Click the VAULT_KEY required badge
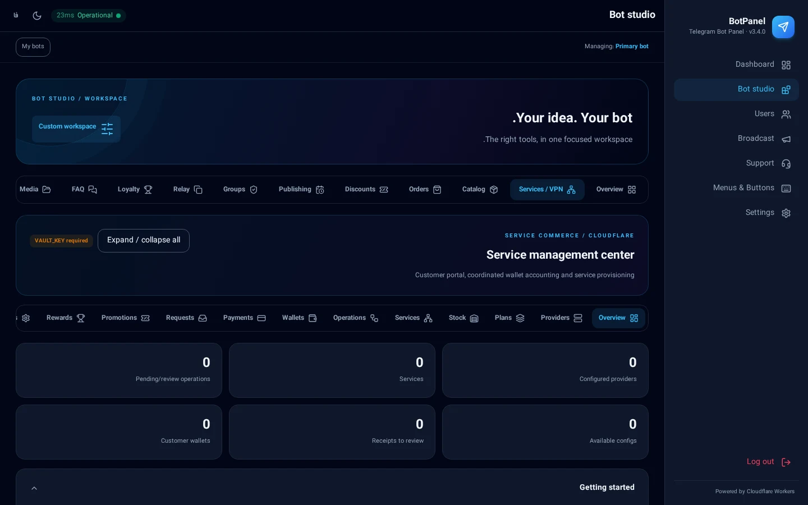This screenshot has width=808, height=505. coord(61,241)
